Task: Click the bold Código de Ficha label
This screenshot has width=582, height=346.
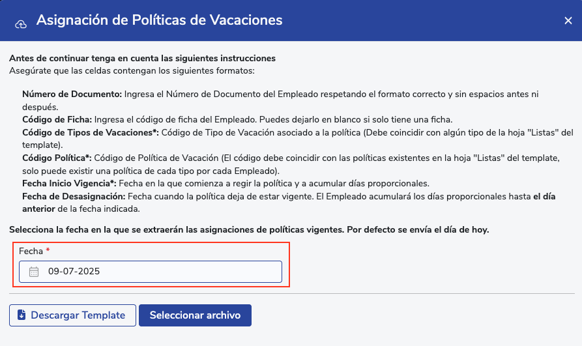Action: point(57,120)
